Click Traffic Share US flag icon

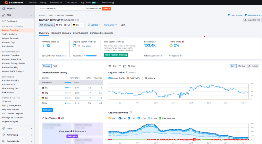[183, 42]
